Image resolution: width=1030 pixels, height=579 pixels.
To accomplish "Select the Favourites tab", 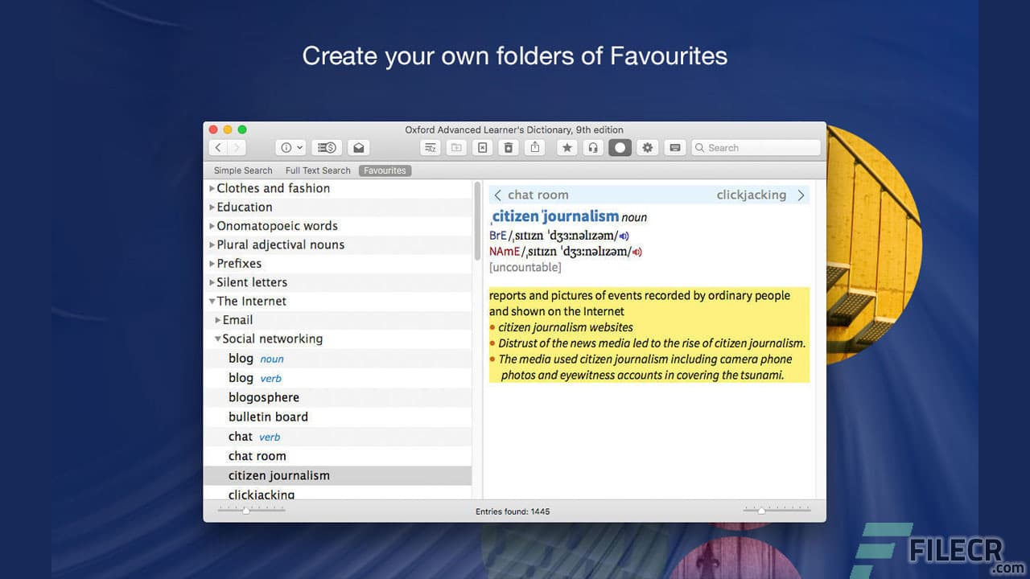I will [x=385, y=170].
